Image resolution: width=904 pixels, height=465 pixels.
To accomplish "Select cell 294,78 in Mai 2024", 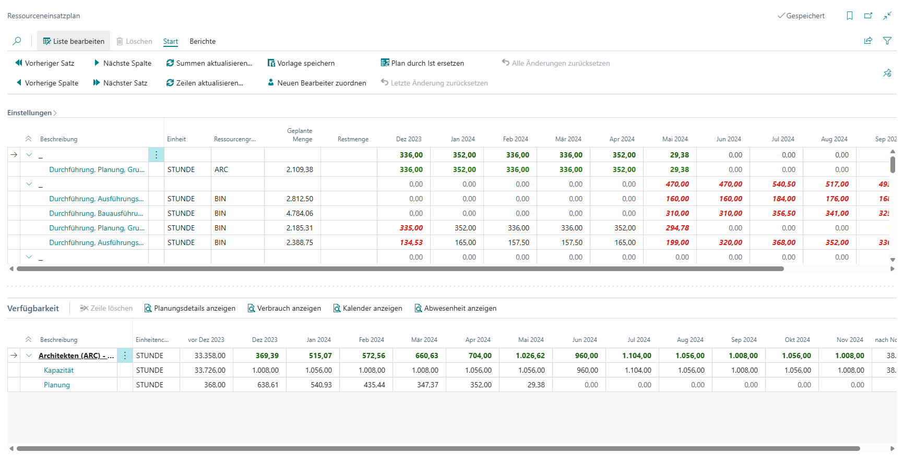I will pos(670,228).
